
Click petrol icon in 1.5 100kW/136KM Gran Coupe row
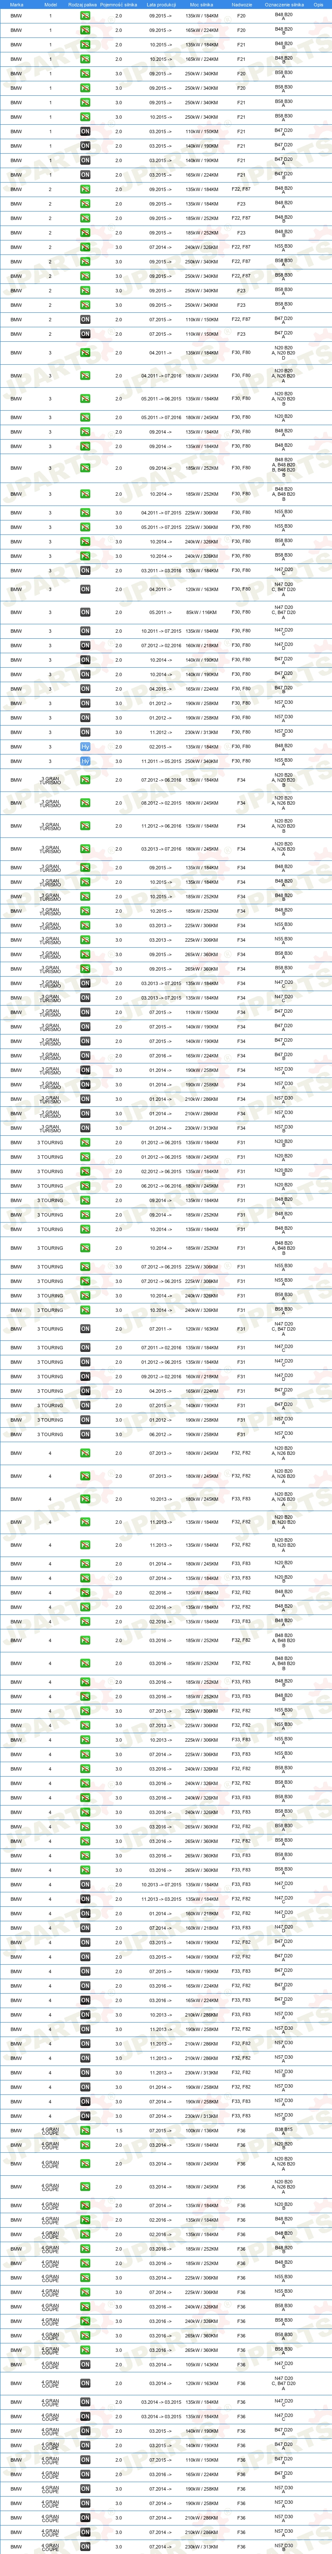pyautogui.click(x=85, y=2130)
